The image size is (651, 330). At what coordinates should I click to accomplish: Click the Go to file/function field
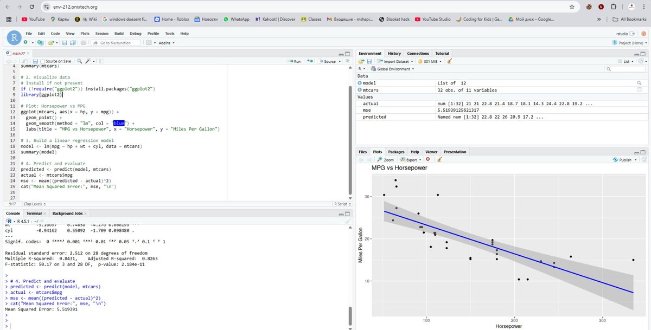click(115, 43)
